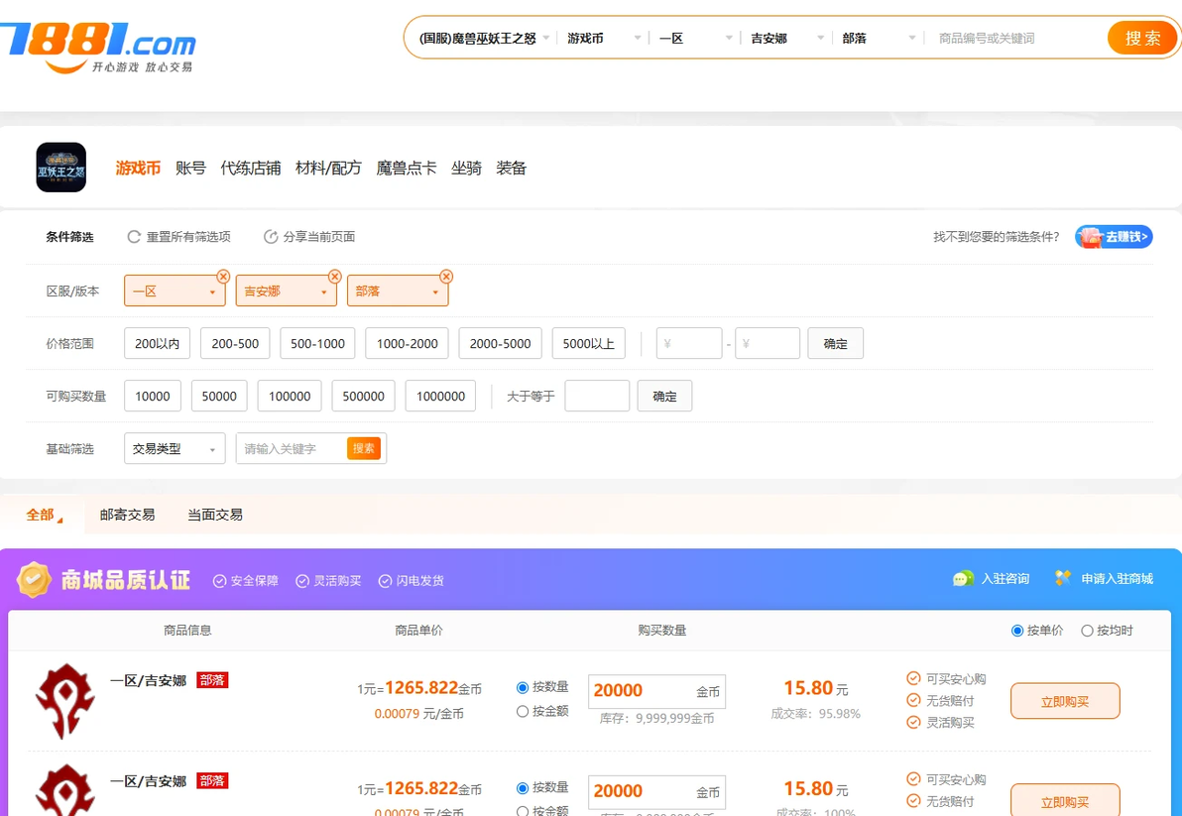The height and width of the screenshot is (816, 1182).
Task: Click the check icon next to 安全保障
Action: pyautogui.click(x=219, y=581)
